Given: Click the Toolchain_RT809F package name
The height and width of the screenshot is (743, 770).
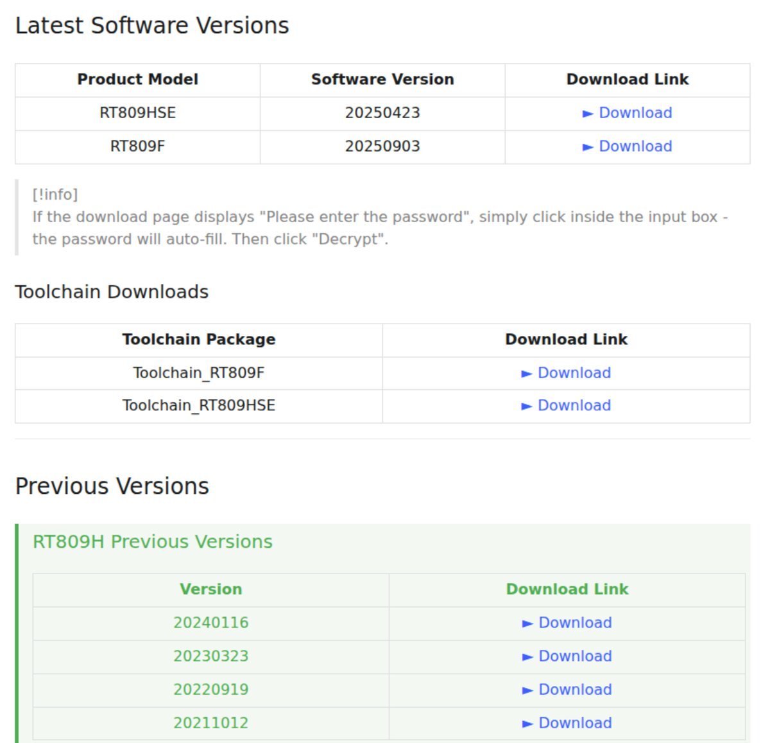Looking at the screenshot, I should click(x=199, y=373).
